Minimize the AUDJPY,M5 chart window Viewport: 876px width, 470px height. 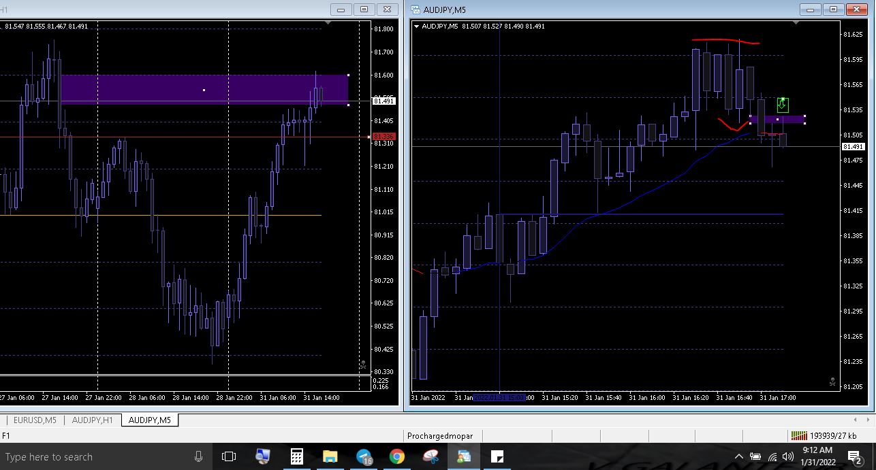point(809,10)
